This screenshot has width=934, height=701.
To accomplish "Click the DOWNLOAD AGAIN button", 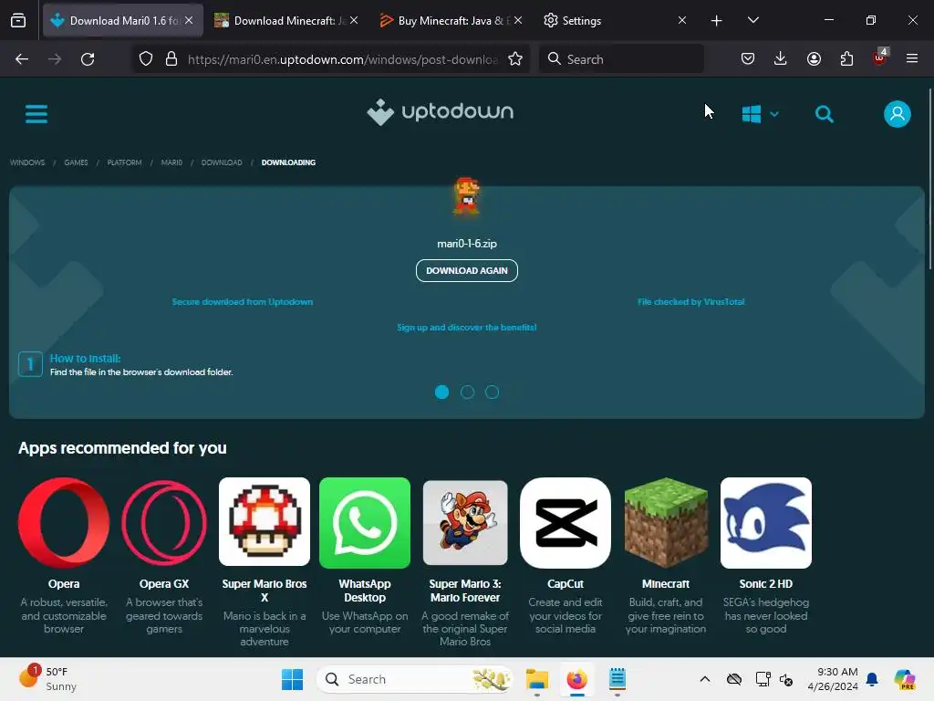I will [466, 270].
